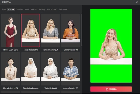The height and width of the screenshot is (94, 140).
Task: Open the Beauty category tab
Action: (42, 9)
